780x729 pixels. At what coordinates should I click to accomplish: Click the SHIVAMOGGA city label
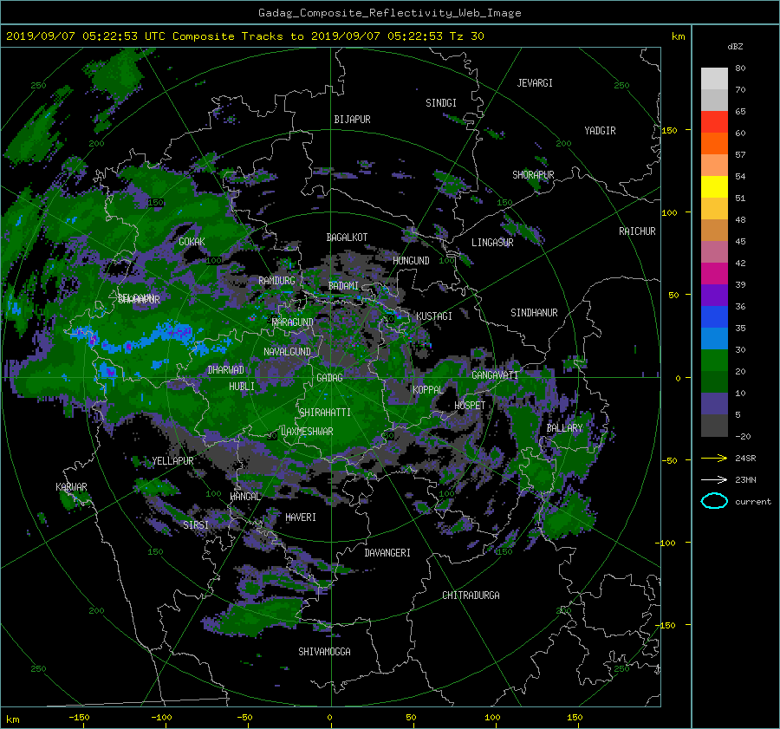click(324, 652)
